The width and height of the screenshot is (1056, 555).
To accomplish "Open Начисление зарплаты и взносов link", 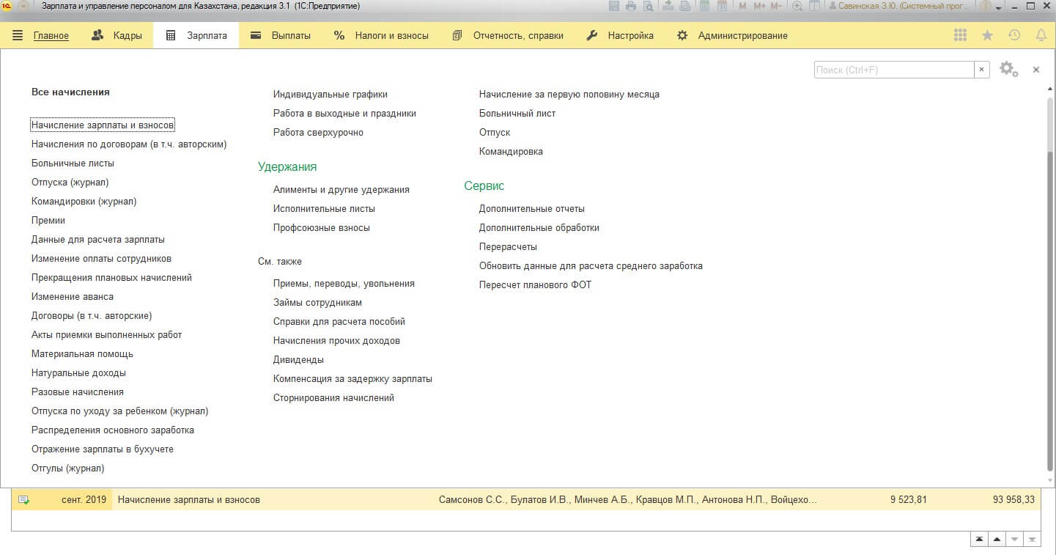I will coord(103,125).
